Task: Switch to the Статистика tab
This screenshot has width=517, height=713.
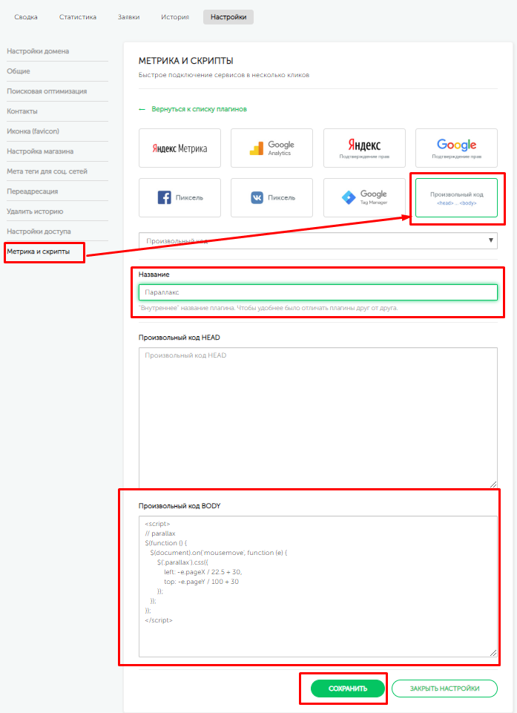Action: click(78, 17)
